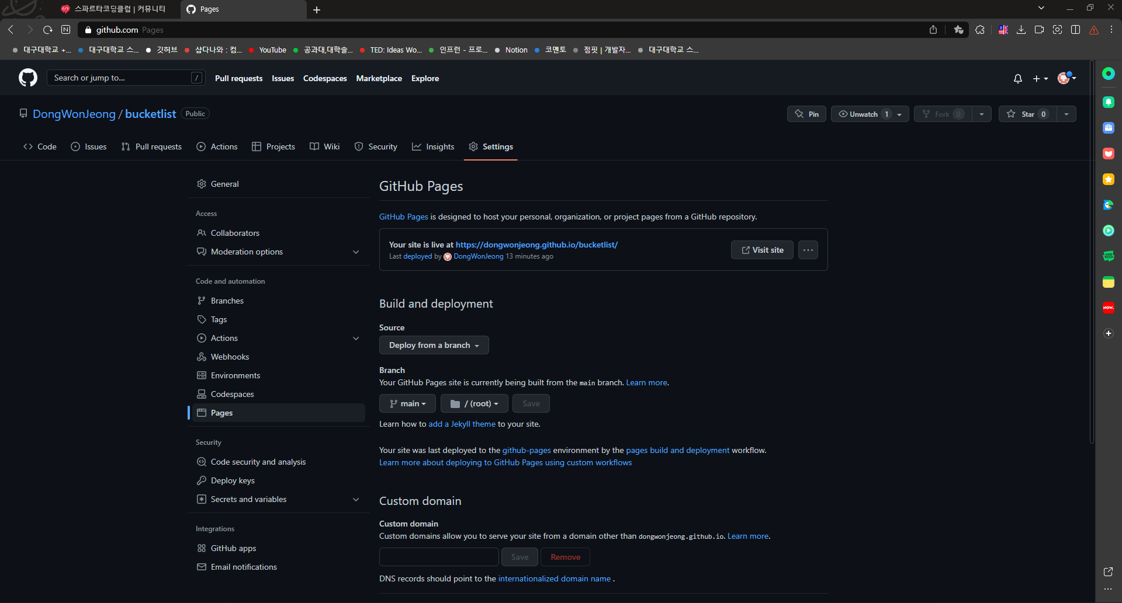Open the Deploy from a branch dropdown
The height and width of the screenshot is (603, 1122).
point(434,345)
